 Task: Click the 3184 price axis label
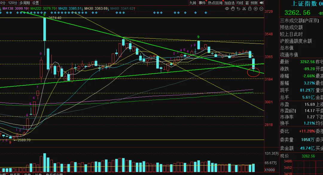(269, 79)
